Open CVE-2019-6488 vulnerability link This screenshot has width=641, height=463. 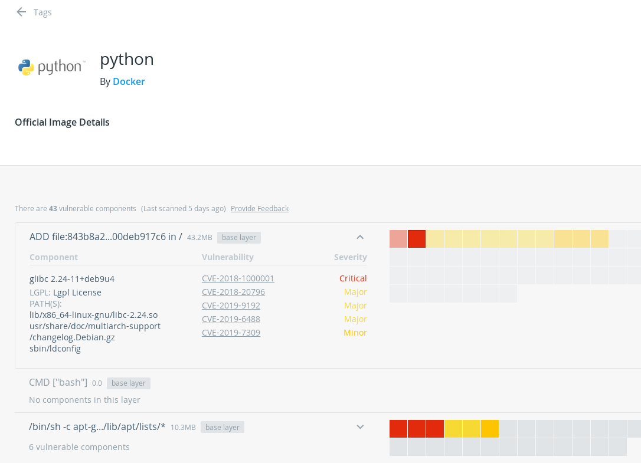[231, 319]
